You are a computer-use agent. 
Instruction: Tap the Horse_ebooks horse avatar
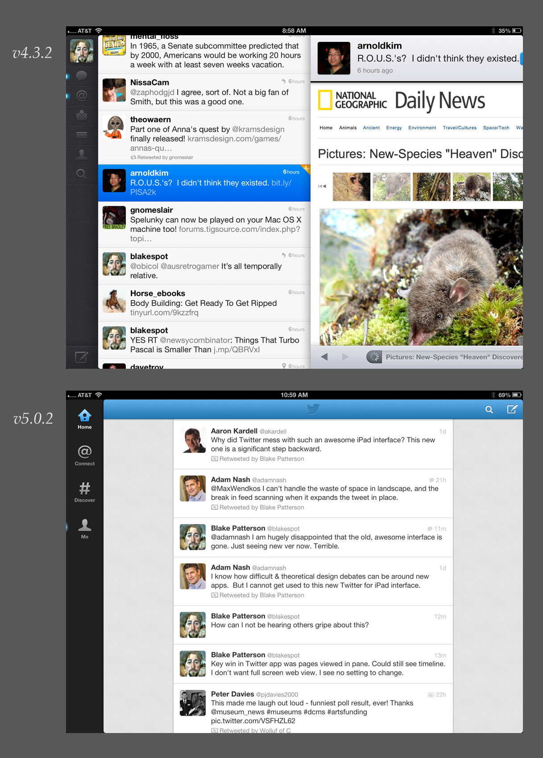click(x=114, y=301)
